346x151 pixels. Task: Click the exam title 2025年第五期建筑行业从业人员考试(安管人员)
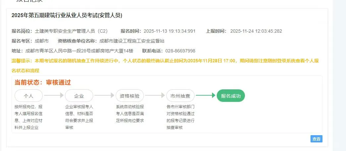67,15
